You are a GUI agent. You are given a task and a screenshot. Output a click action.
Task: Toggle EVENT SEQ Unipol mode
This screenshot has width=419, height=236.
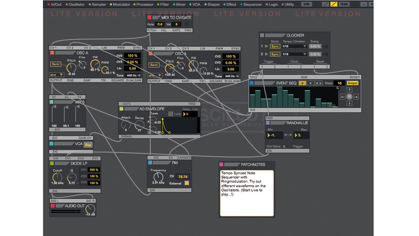(352, 83)
